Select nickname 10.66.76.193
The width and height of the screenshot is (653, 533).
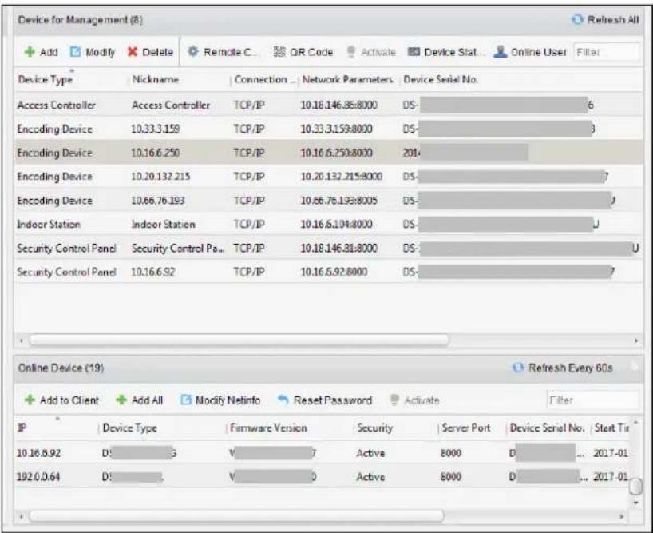158,201
